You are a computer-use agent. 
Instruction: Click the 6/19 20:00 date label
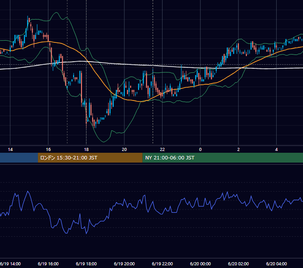coord(124,264)
